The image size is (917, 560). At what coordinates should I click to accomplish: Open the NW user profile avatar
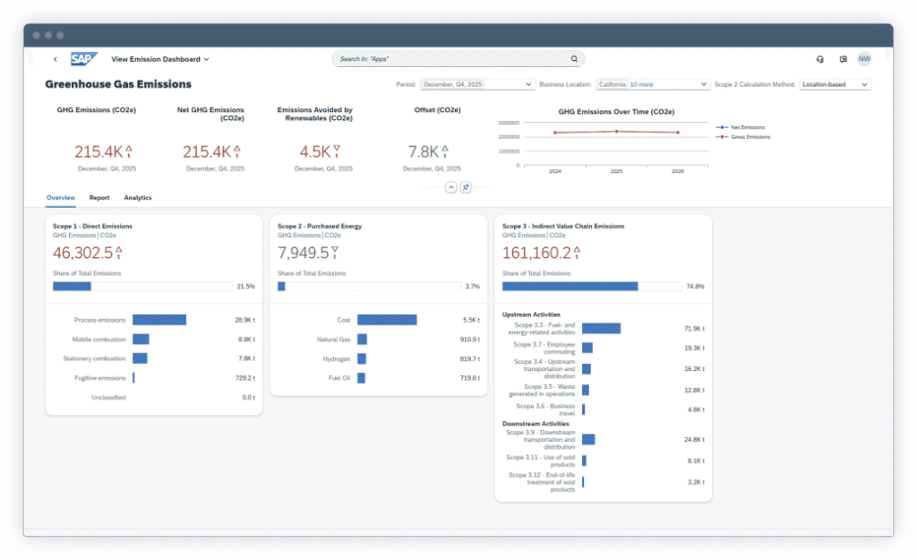click(x=864, y=59)
